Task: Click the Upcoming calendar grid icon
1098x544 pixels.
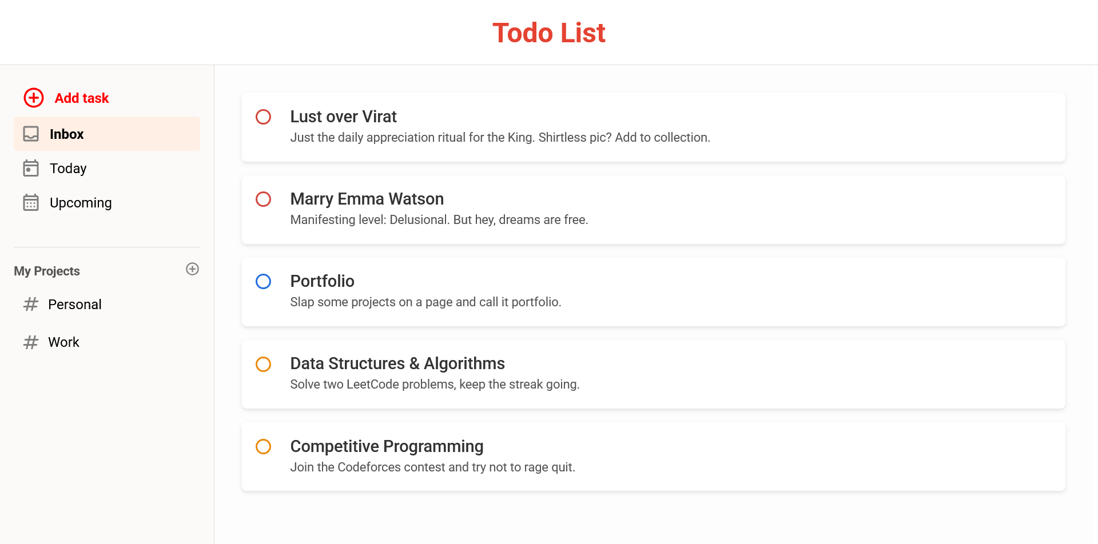Action: click(31, 202)
